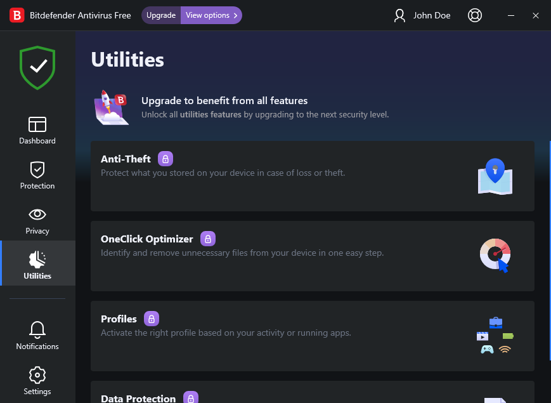Click the Bitdefender logo icon
Viewport: 551px width, 403px height.
tap(16, 15)
